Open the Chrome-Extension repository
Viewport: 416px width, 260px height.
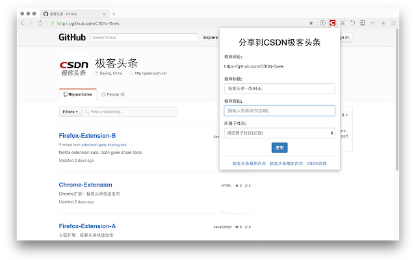coord(85,185)
